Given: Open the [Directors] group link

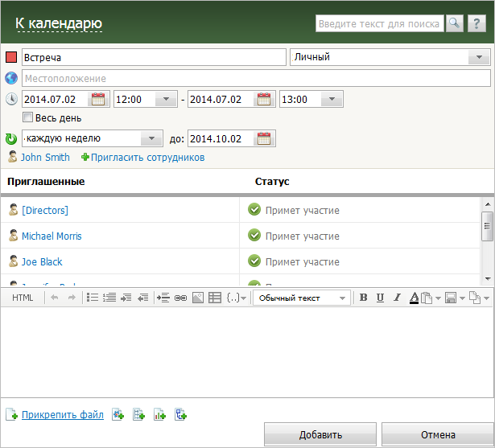Looking at the screenshot, I should pyautogui.click(x=45, y=210).
